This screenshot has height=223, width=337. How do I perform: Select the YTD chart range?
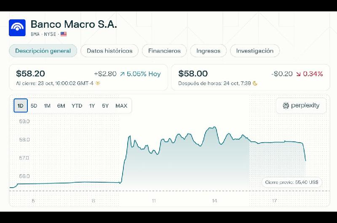77,106
